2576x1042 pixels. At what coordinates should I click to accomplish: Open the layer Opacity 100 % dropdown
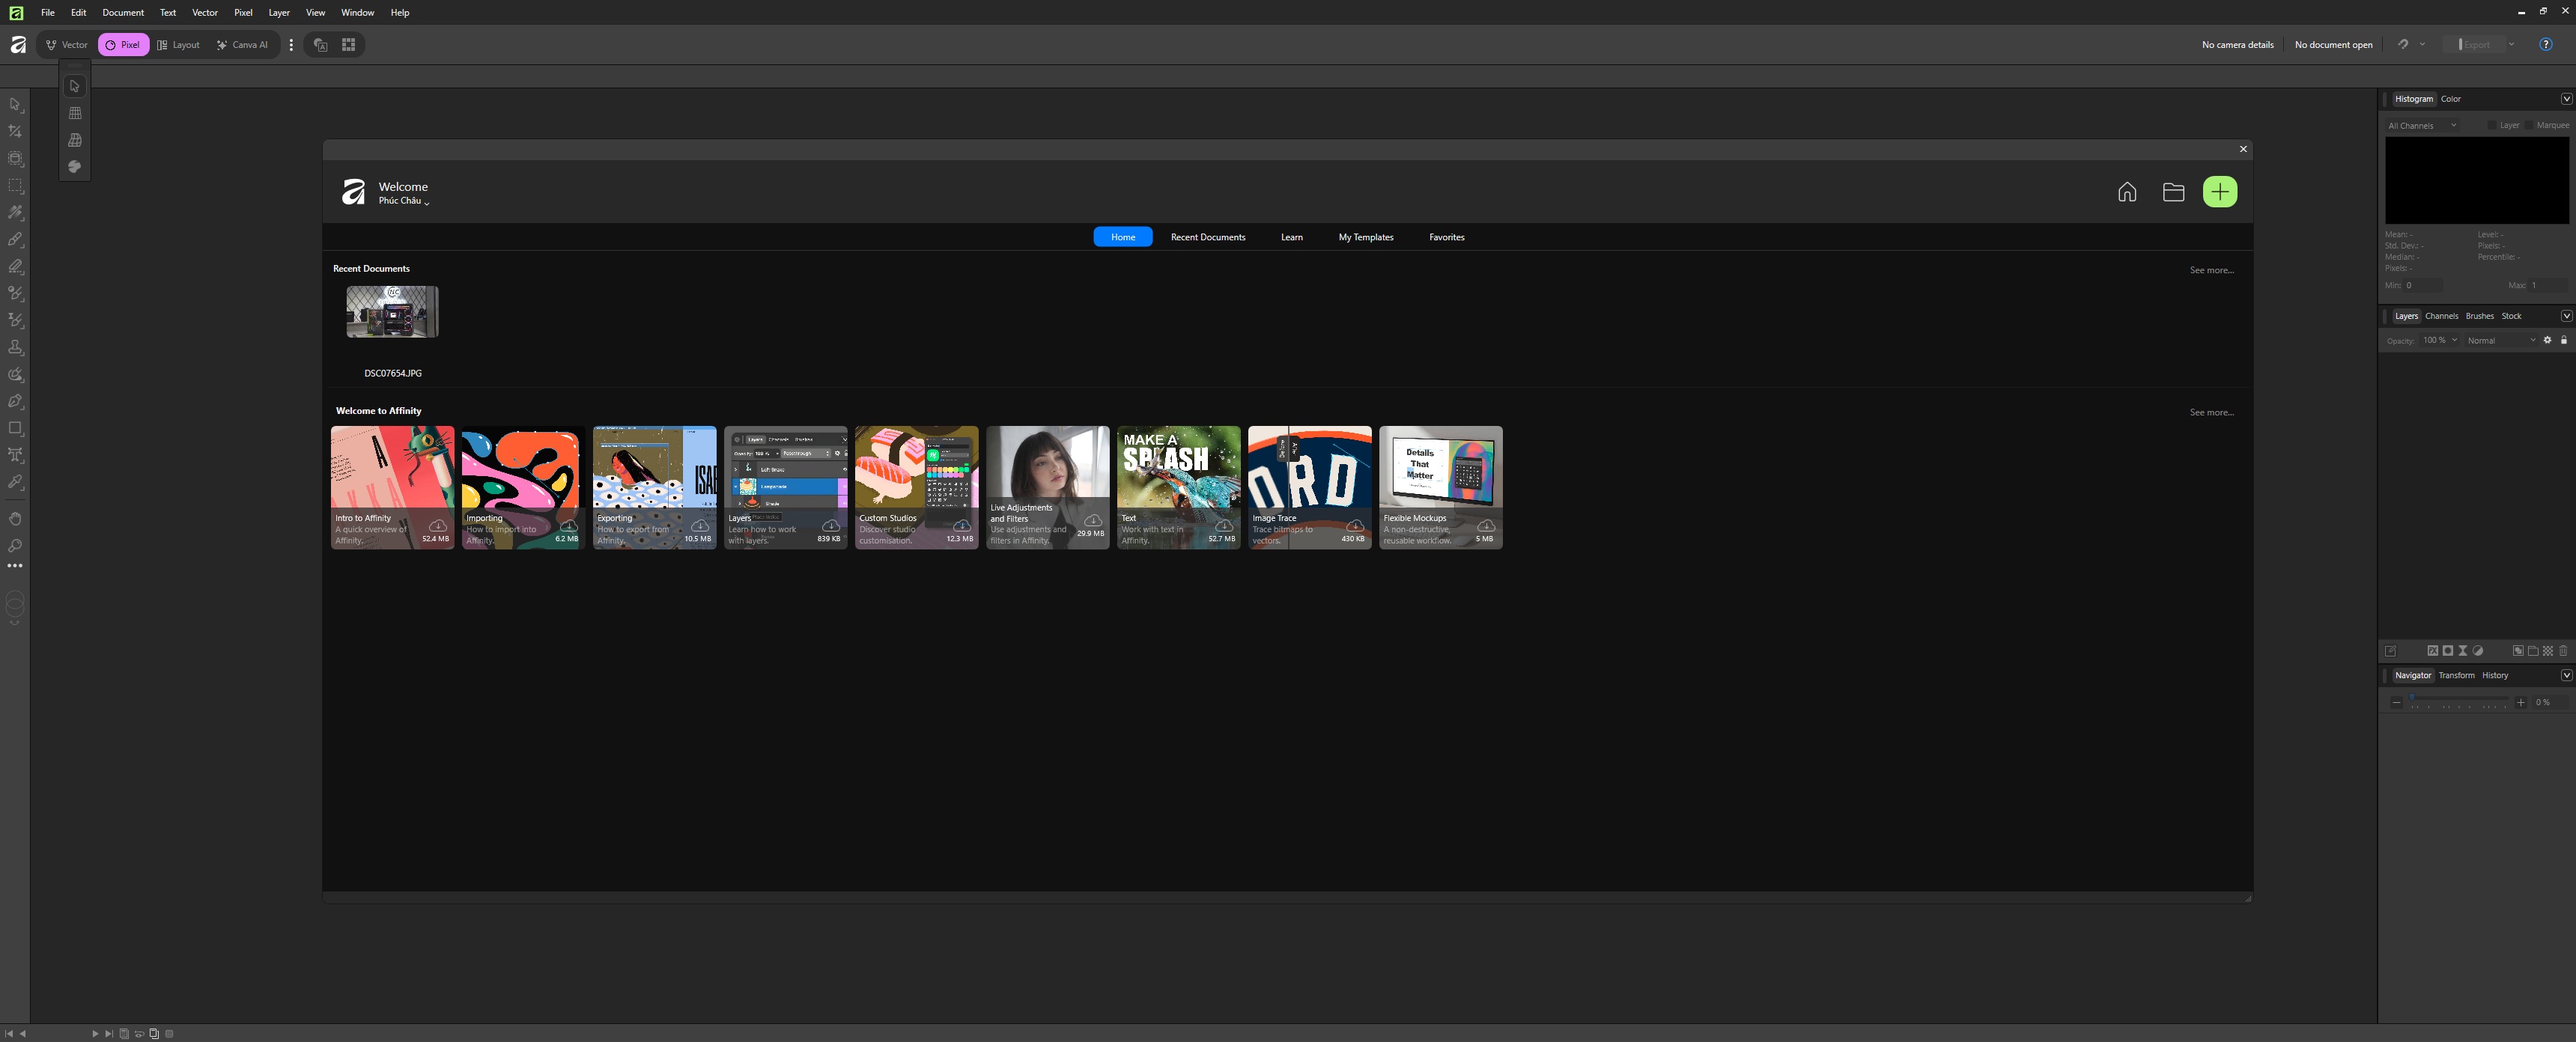click(x=2439, y=340)
